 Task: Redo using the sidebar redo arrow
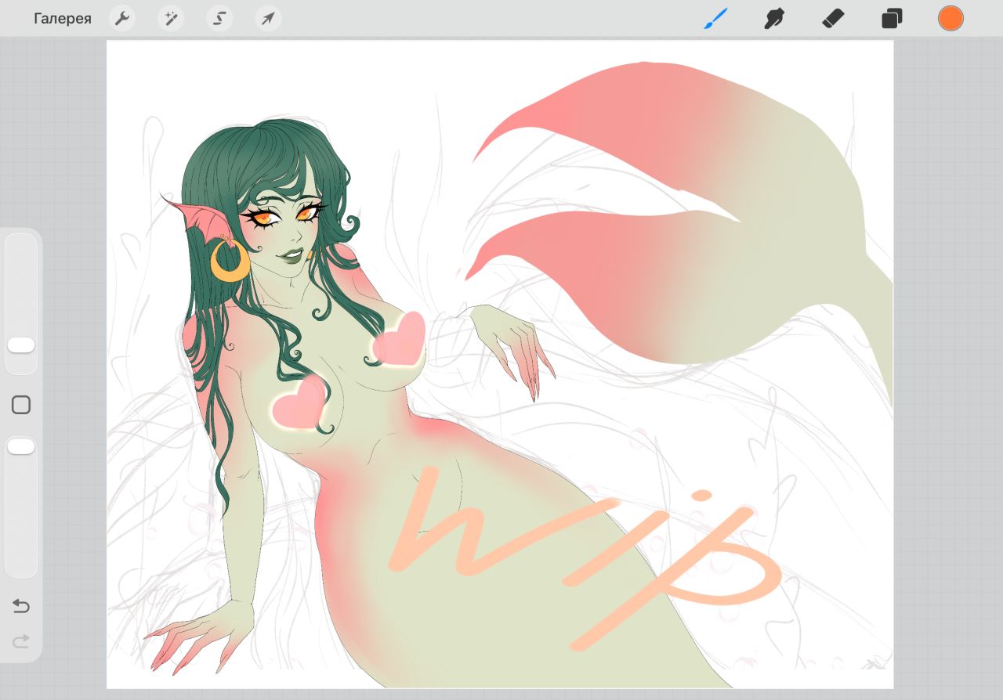(x=21, y=641)
